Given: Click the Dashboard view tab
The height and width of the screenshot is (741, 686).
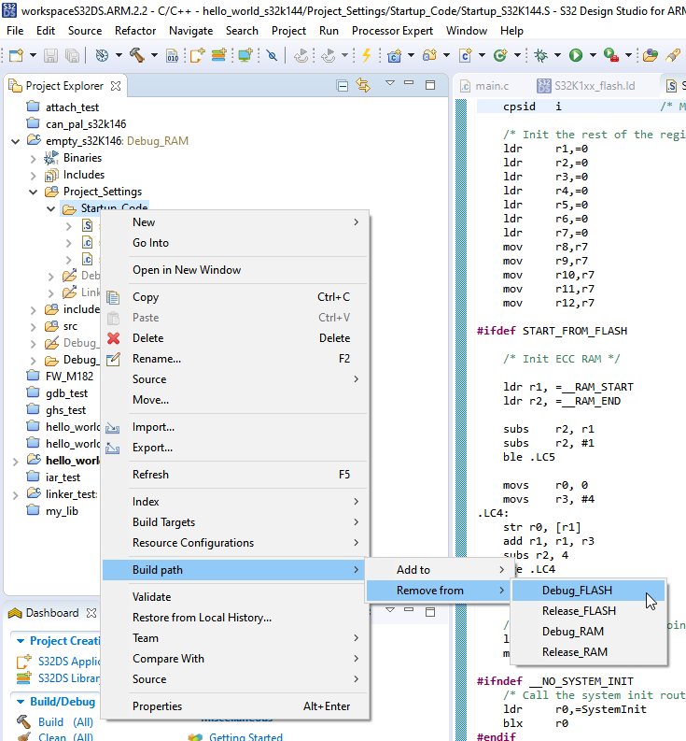Looking at the screenshot, I should tap(52, 613).
